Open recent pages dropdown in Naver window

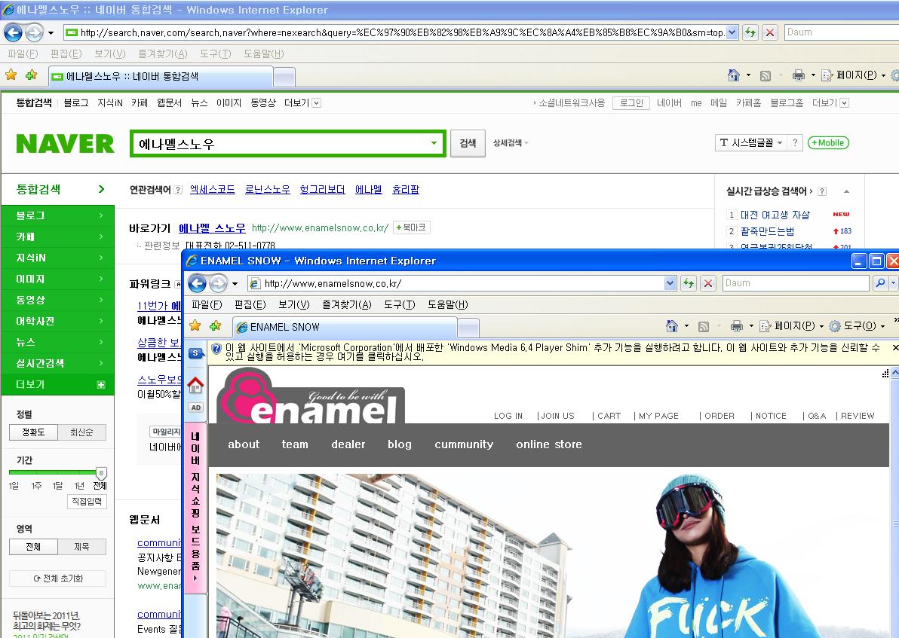pos(51,32)
